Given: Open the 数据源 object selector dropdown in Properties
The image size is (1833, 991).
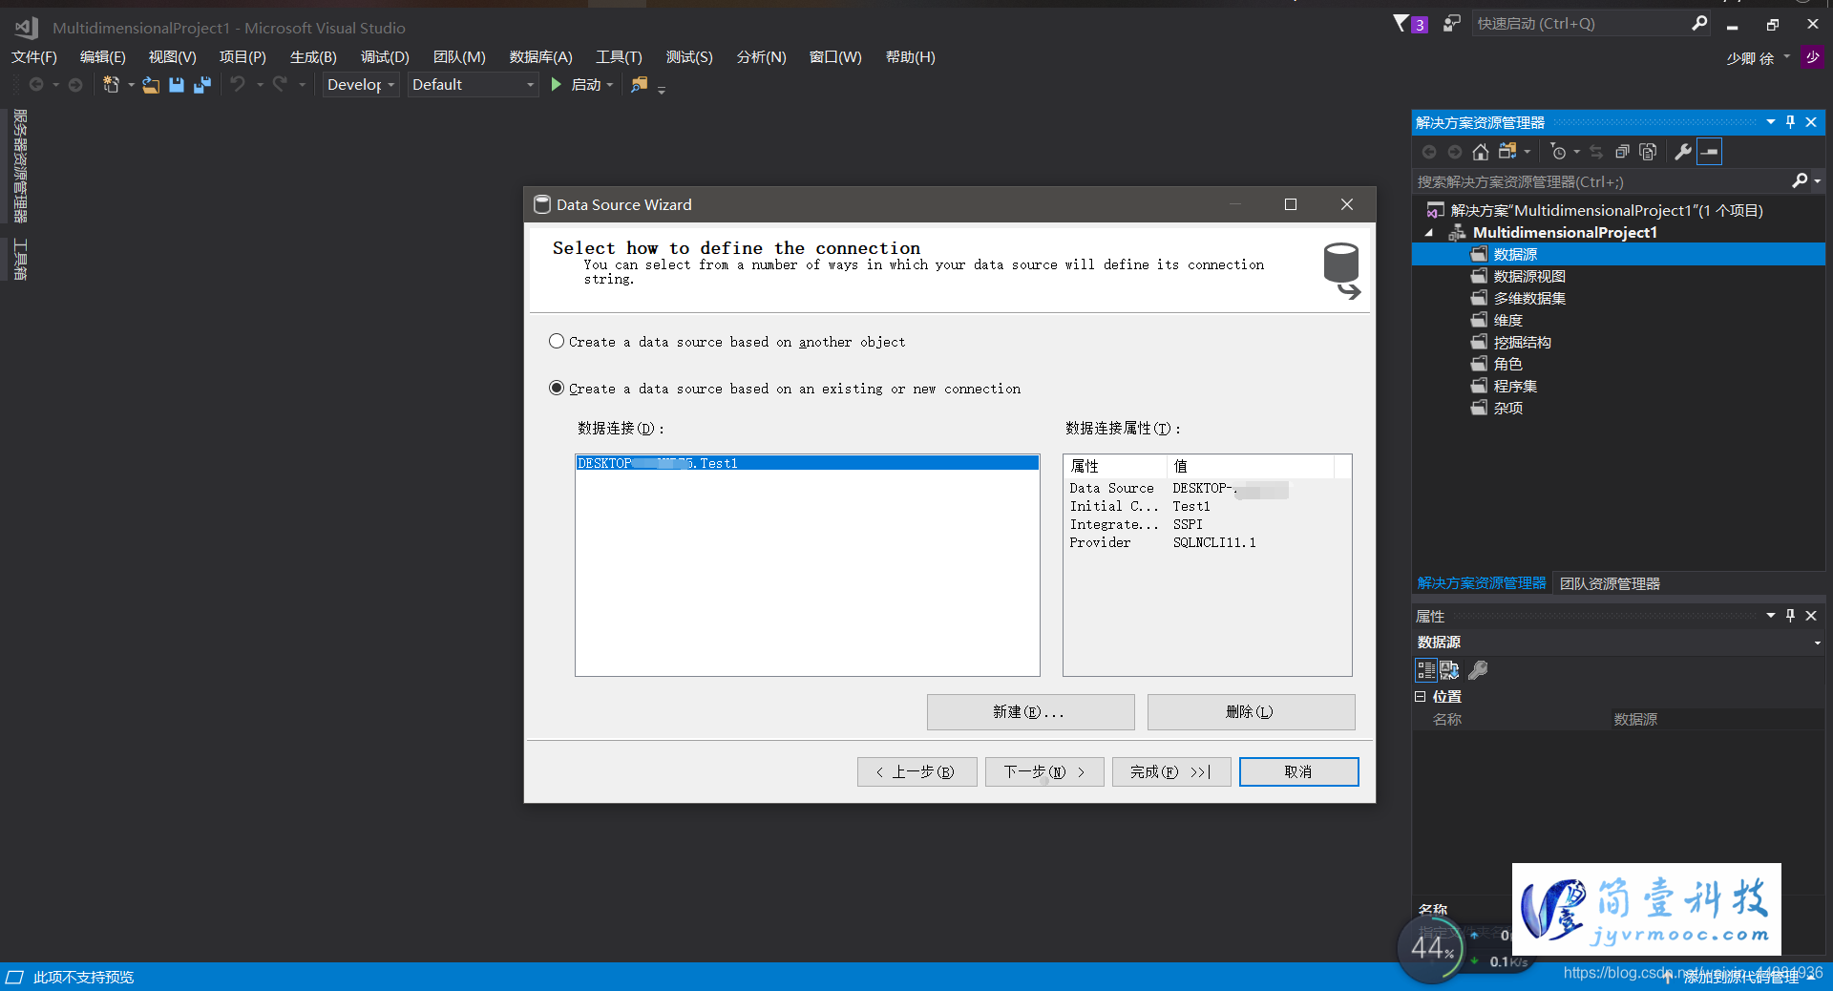Looking at the screenshot, I should pyautogui.click(x=1817, y=643).
